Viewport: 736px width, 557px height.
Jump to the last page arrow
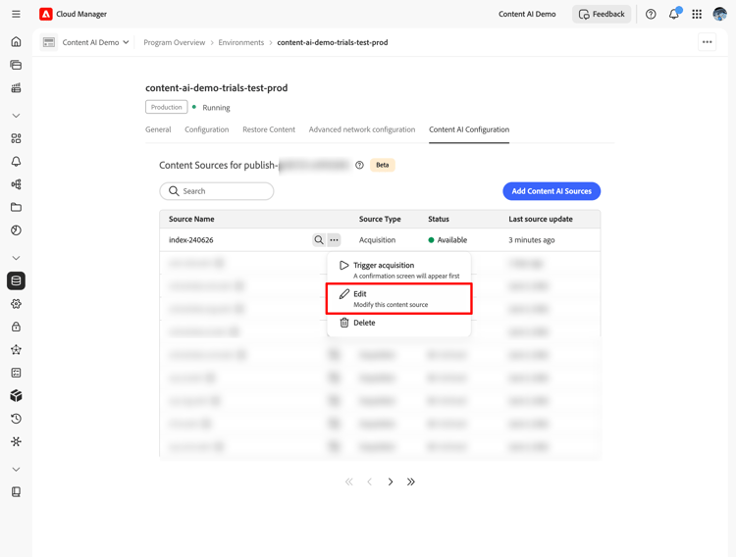tap(411, 481)
